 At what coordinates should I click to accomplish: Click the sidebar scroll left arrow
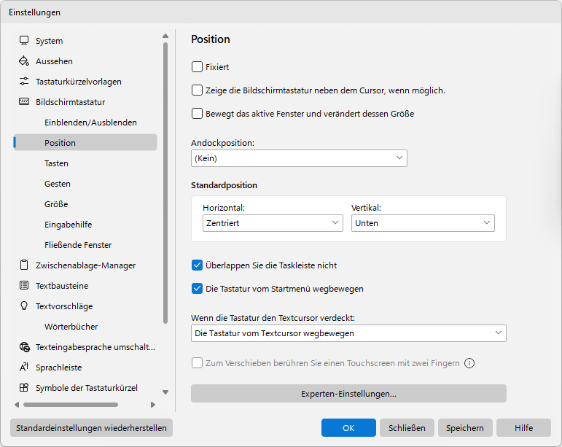pos(17,405)
